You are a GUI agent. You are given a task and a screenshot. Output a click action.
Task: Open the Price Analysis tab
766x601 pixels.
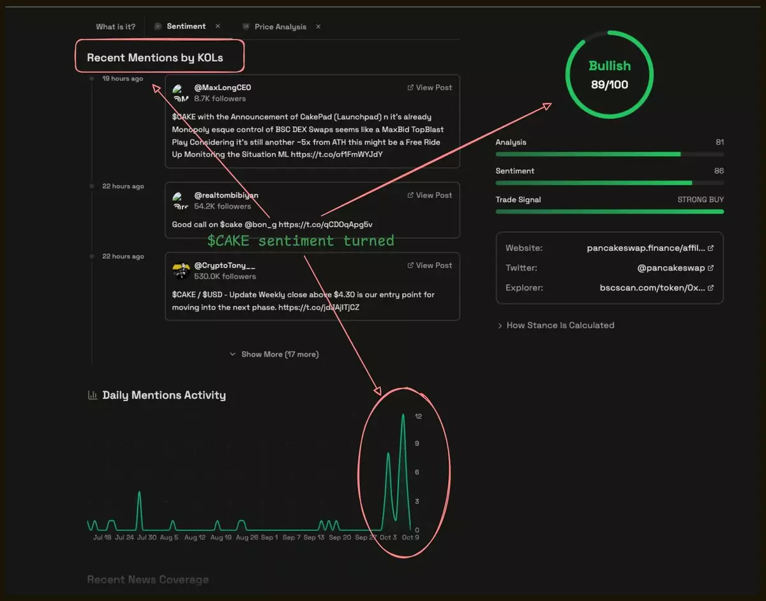(x=280, y=27)
